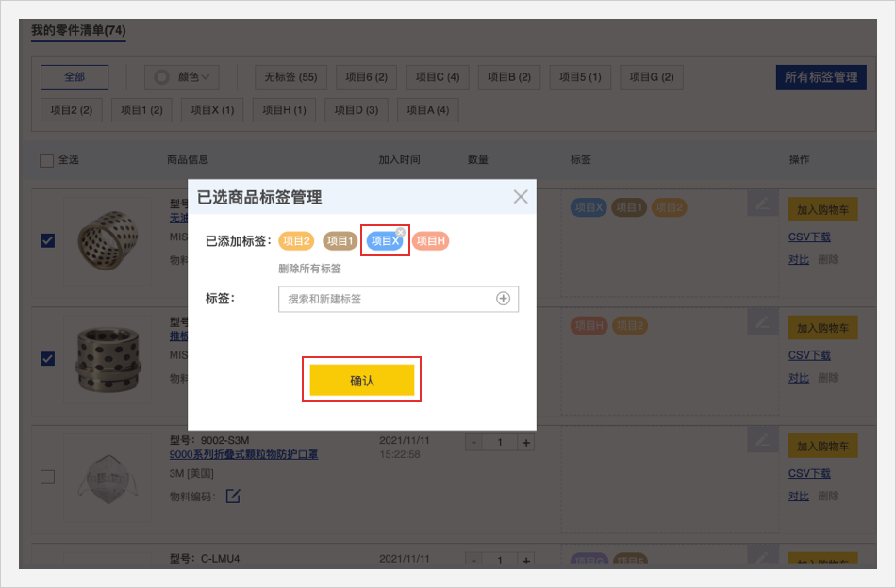Viewport: 896px width, 588px height.
Task: Open the 颜色 color filter dropdown
Action: coord(182,77)
